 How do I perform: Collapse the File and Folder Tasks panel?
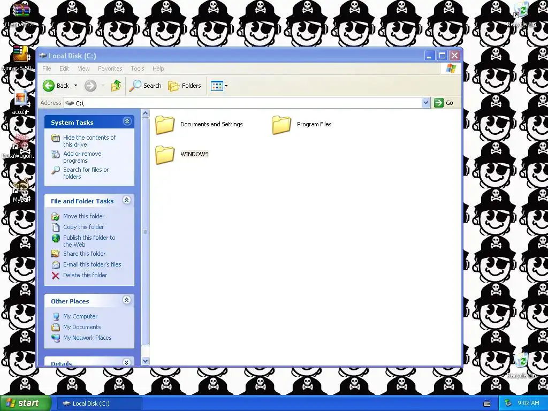[x=127, y=200]
